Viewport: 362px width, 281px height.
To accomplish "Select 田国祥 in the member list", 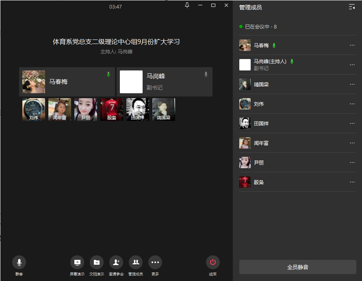I will [x=261, y=123].
